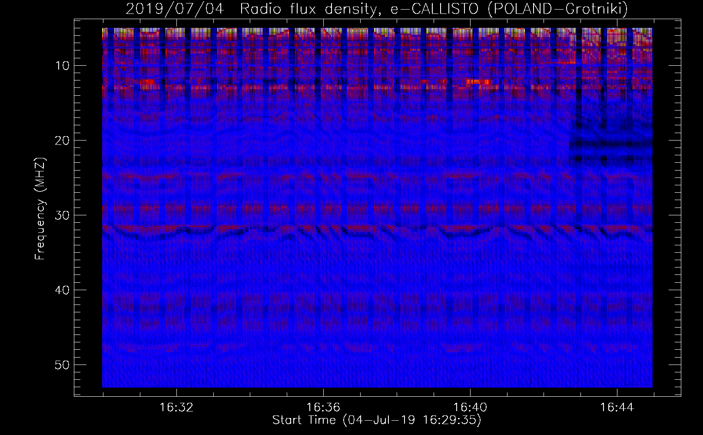The height and width of the screenshot is (435, 703).
Task: Click the frequency tick label '50'
Action: point(62,365)
